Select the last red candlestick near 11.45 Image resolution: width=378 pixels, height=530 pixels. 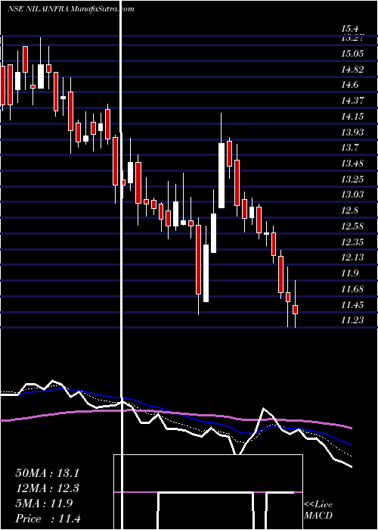coord(296,310)
